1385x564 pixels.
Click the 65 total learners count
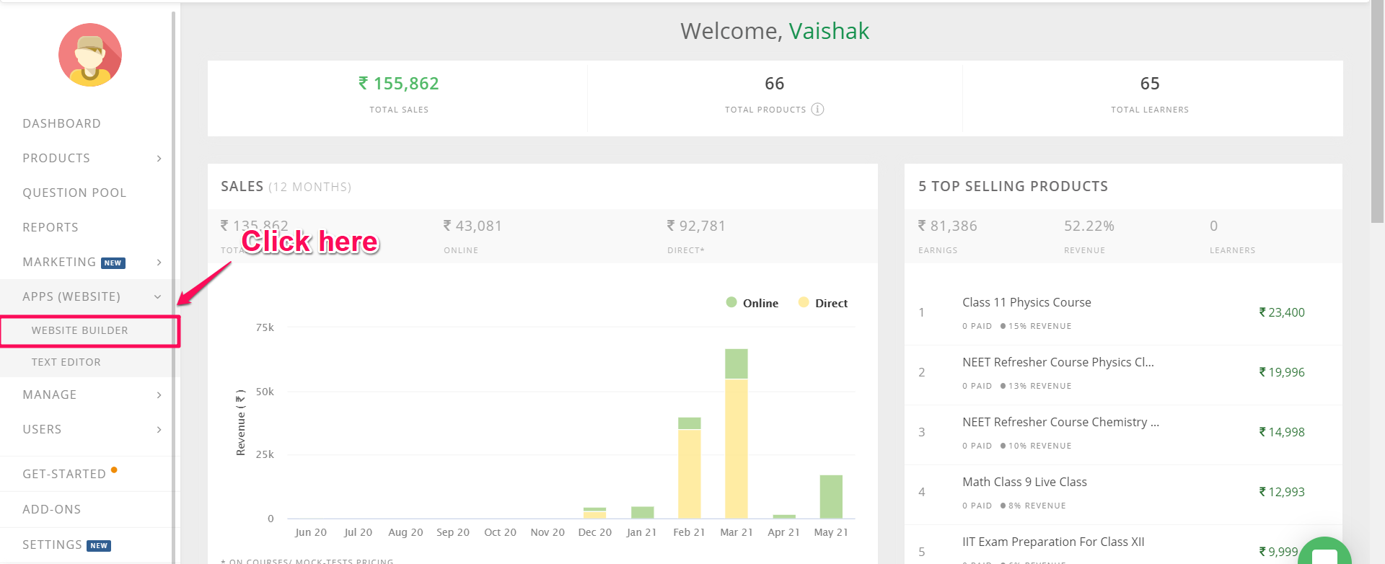point(1150,84)
